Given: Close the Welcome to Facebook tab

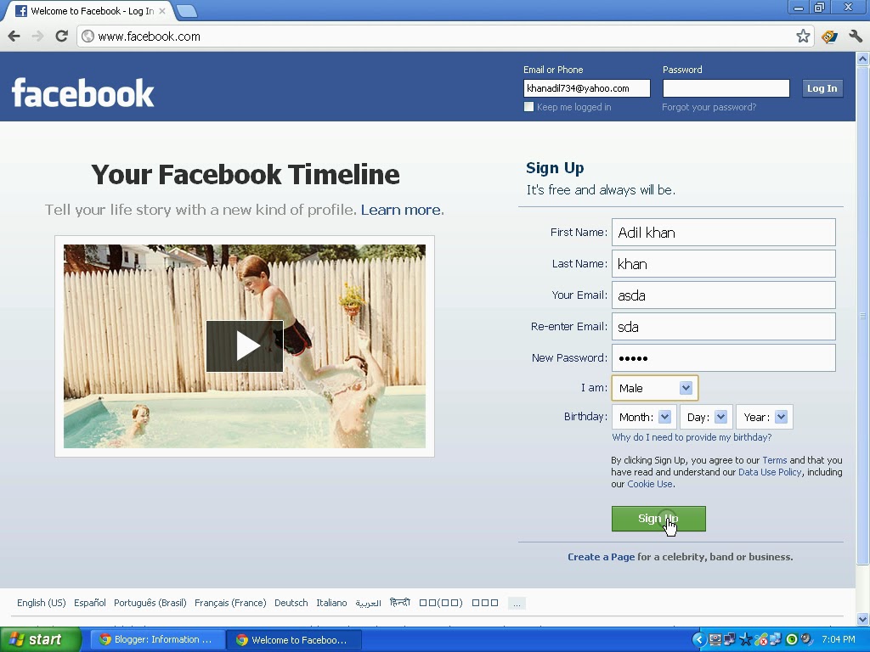Looking at the screenshot, I should (x=162, y=11).
